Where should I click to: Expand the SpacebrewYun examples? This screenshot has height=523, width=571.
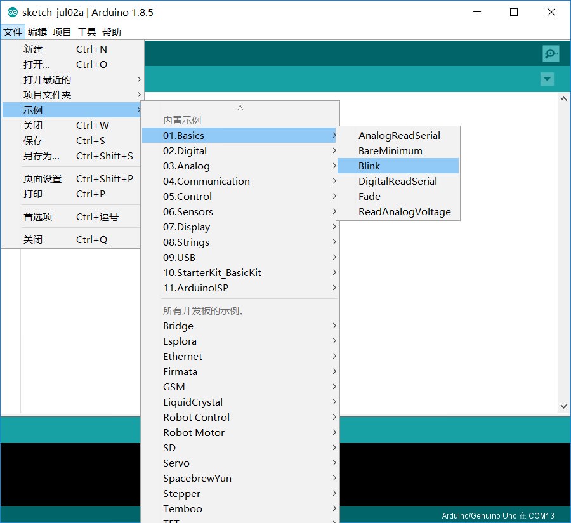[240, 478]
